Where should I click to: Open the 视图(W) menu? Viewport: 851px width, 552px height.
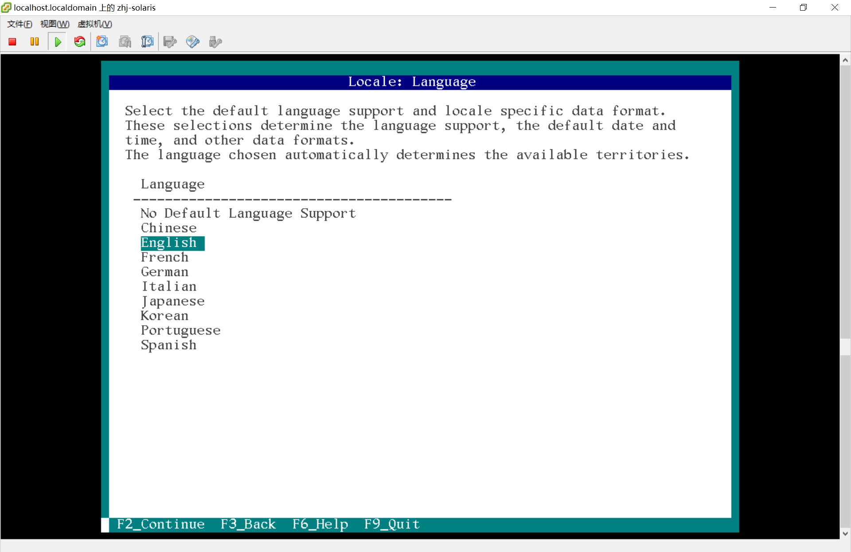pos(55,24)
